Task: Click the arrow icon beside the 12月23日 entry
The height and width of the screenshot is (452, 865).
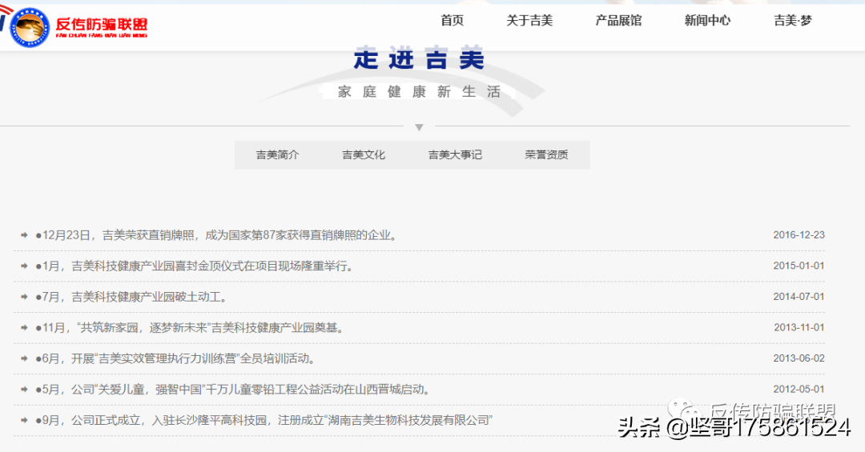Action: [24, 235]
